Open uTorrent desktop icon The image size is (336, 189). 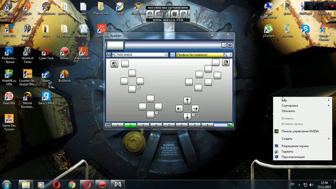pos(268,31)
